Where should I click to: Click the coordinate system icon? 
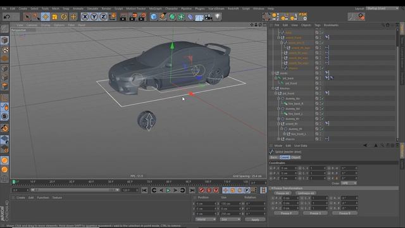coord(113,17)
